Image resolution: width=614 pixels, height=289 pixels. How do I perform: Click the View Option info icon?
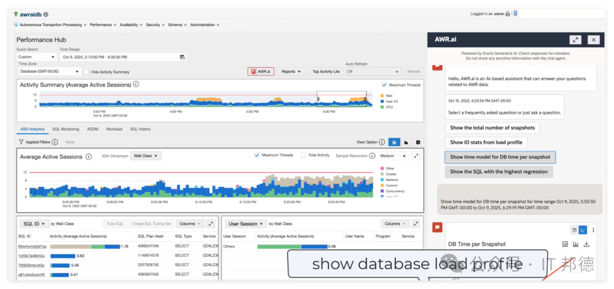coord(382,142)
